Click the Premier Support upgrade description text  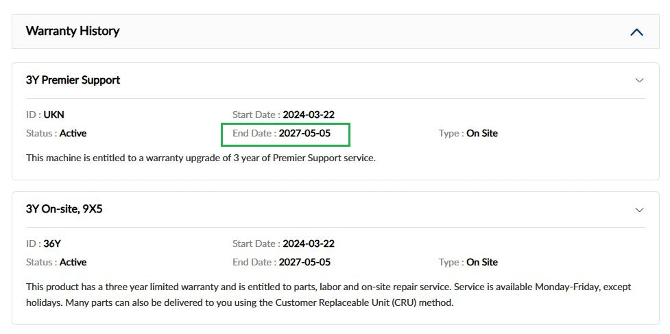click(x=201, y=158)
